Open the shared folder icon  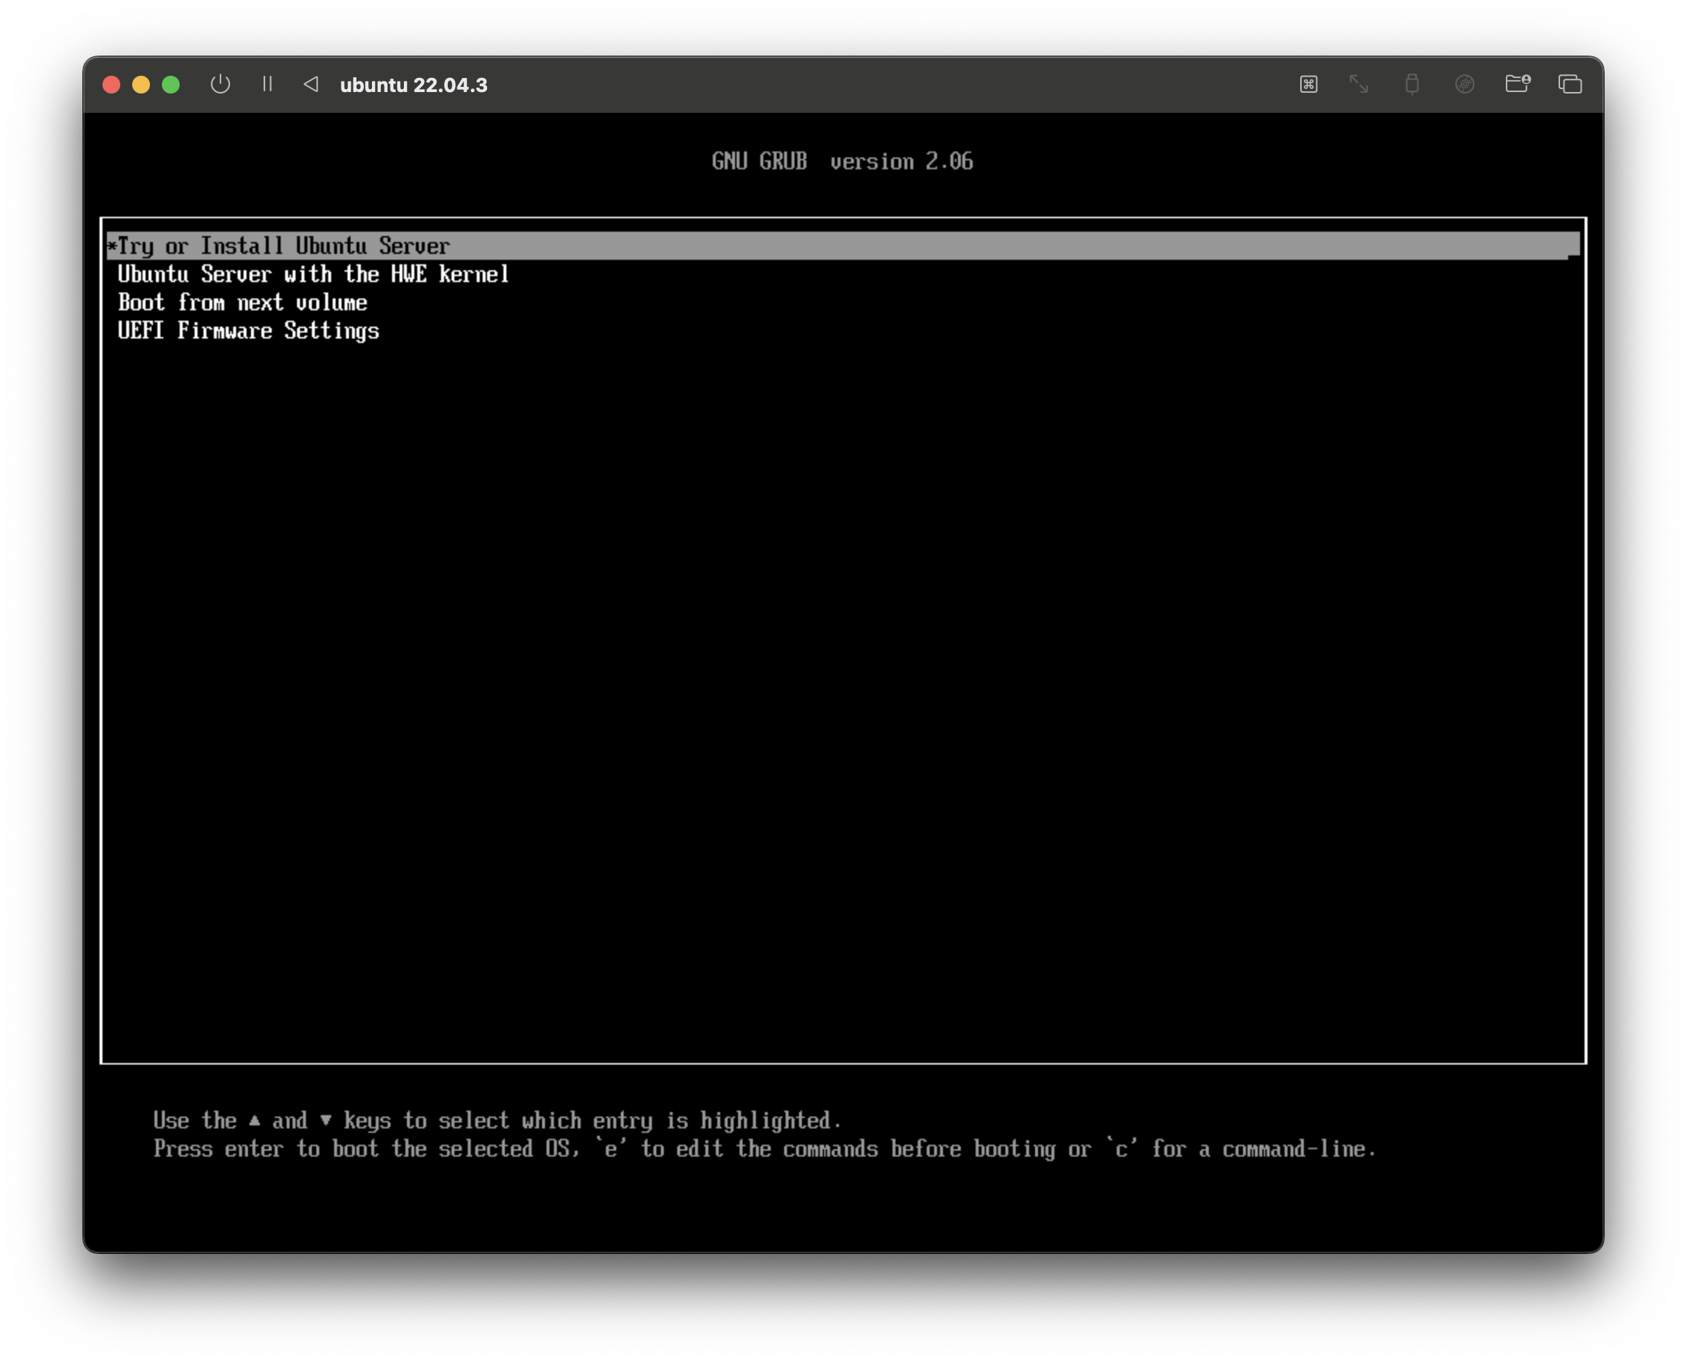(x=1518, y=83)
